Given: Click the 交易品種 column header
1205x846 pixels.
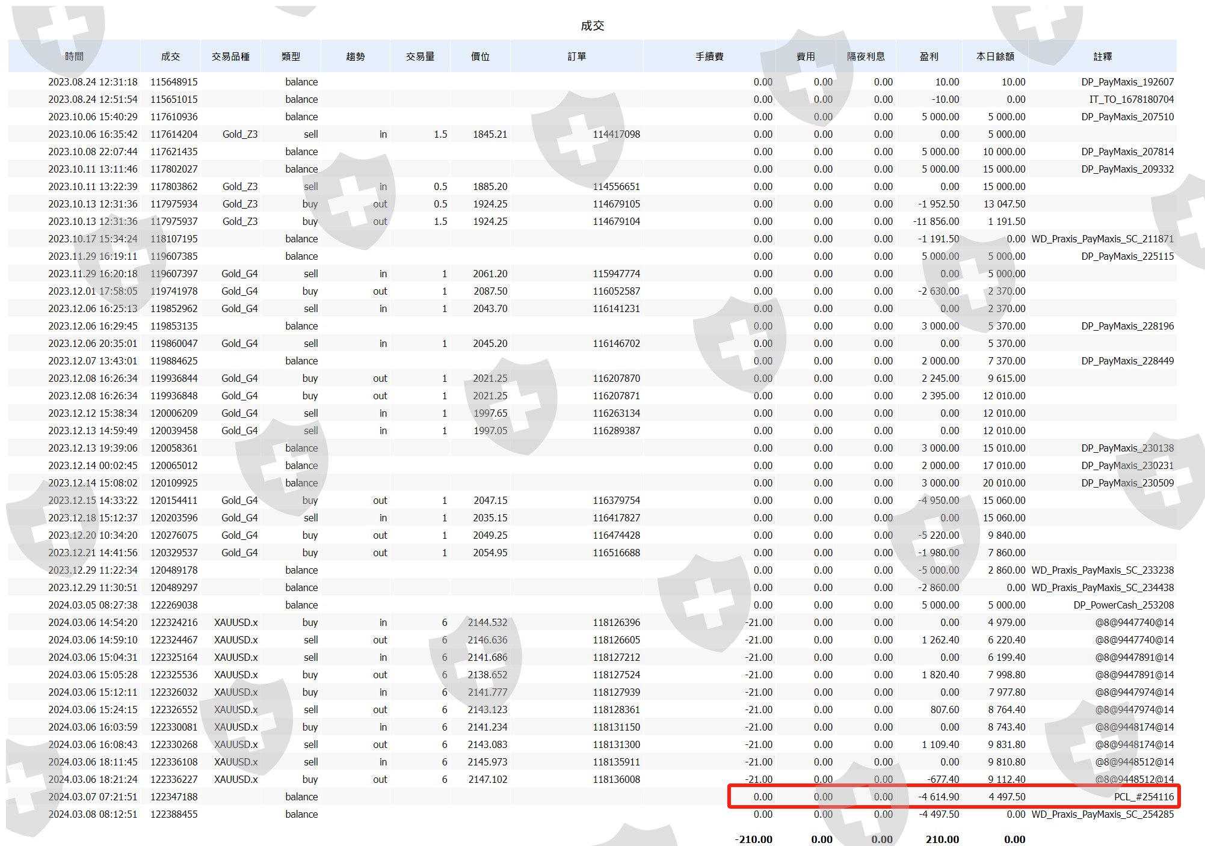Looking at the screenshot, I should pos(230,57).
